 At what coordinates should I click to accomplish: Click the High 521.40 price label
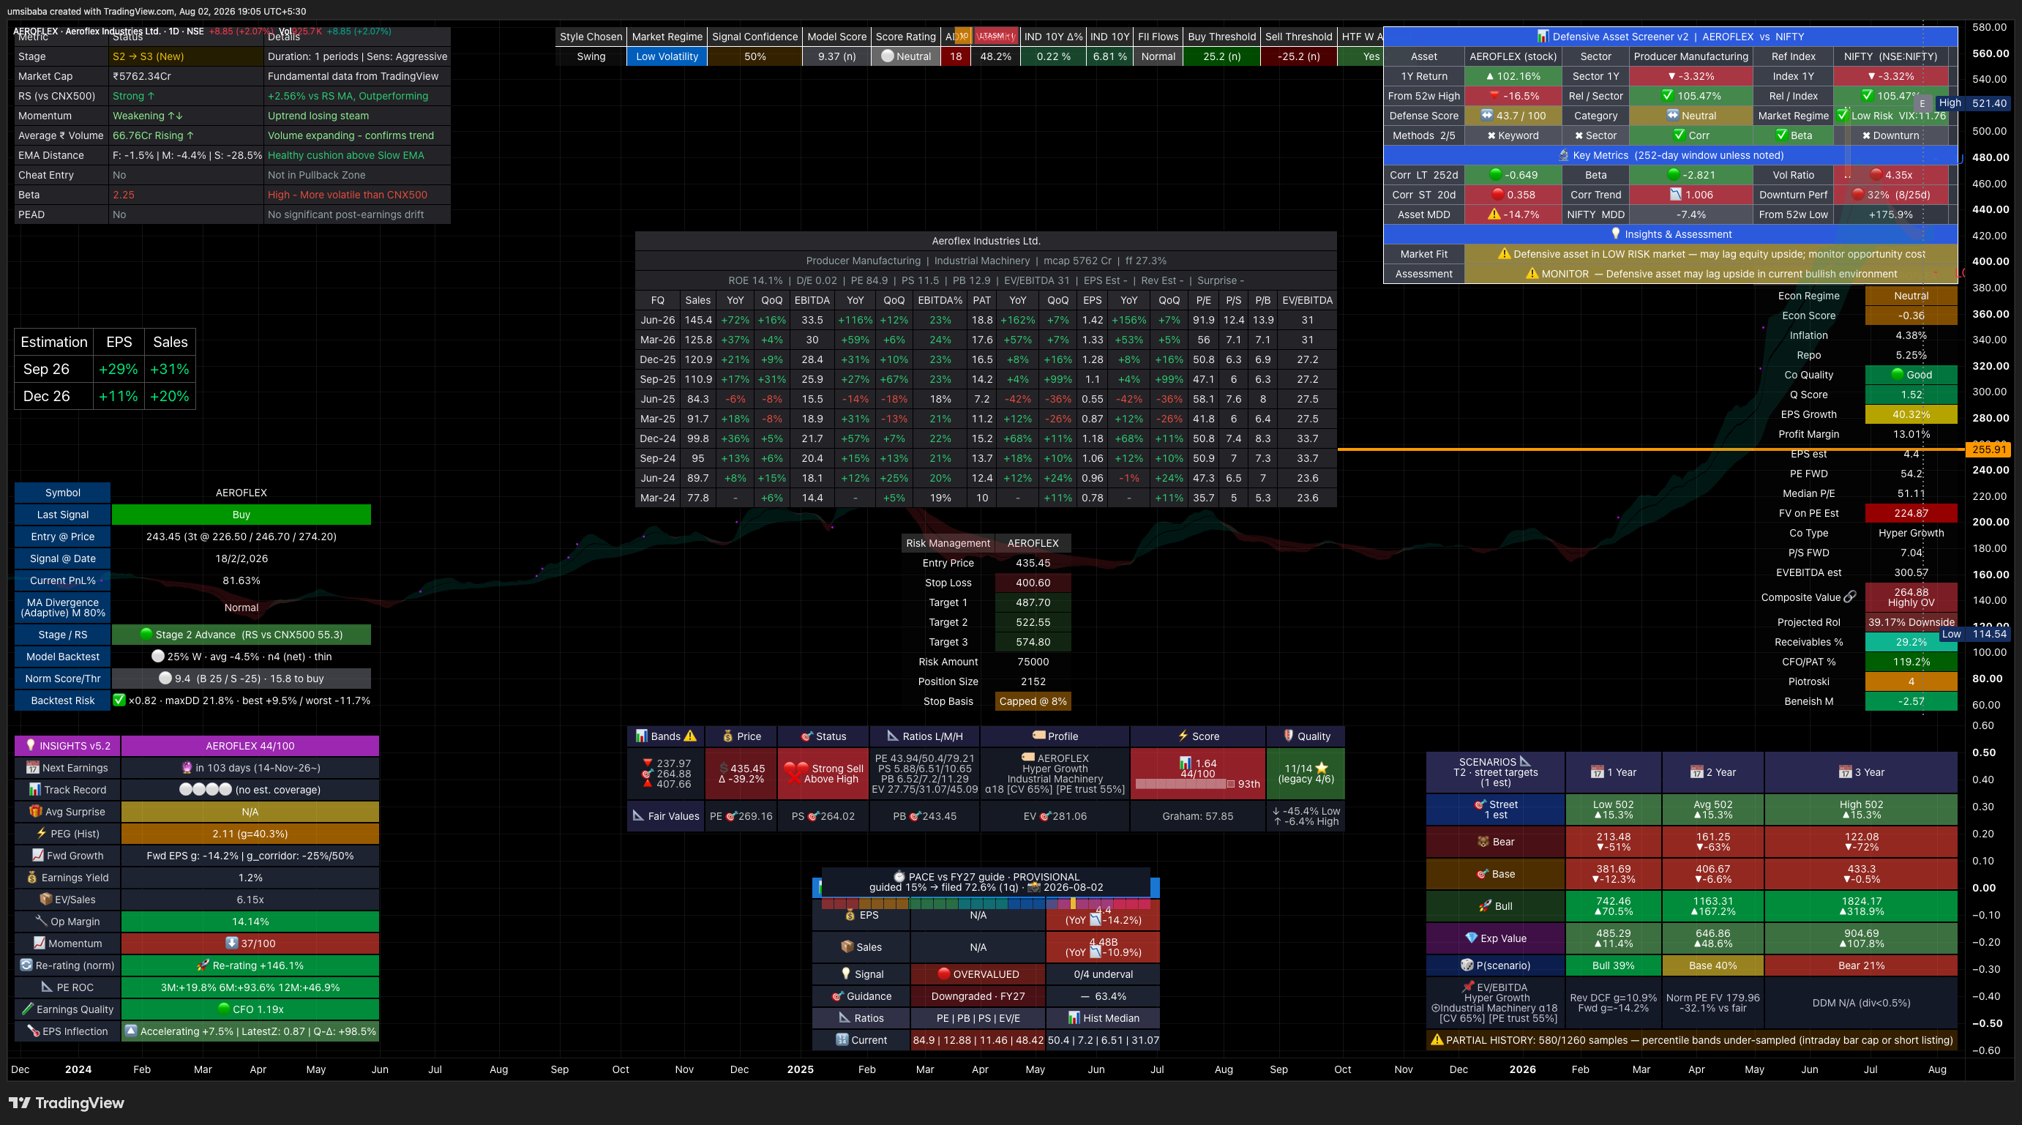[1972, 103]
